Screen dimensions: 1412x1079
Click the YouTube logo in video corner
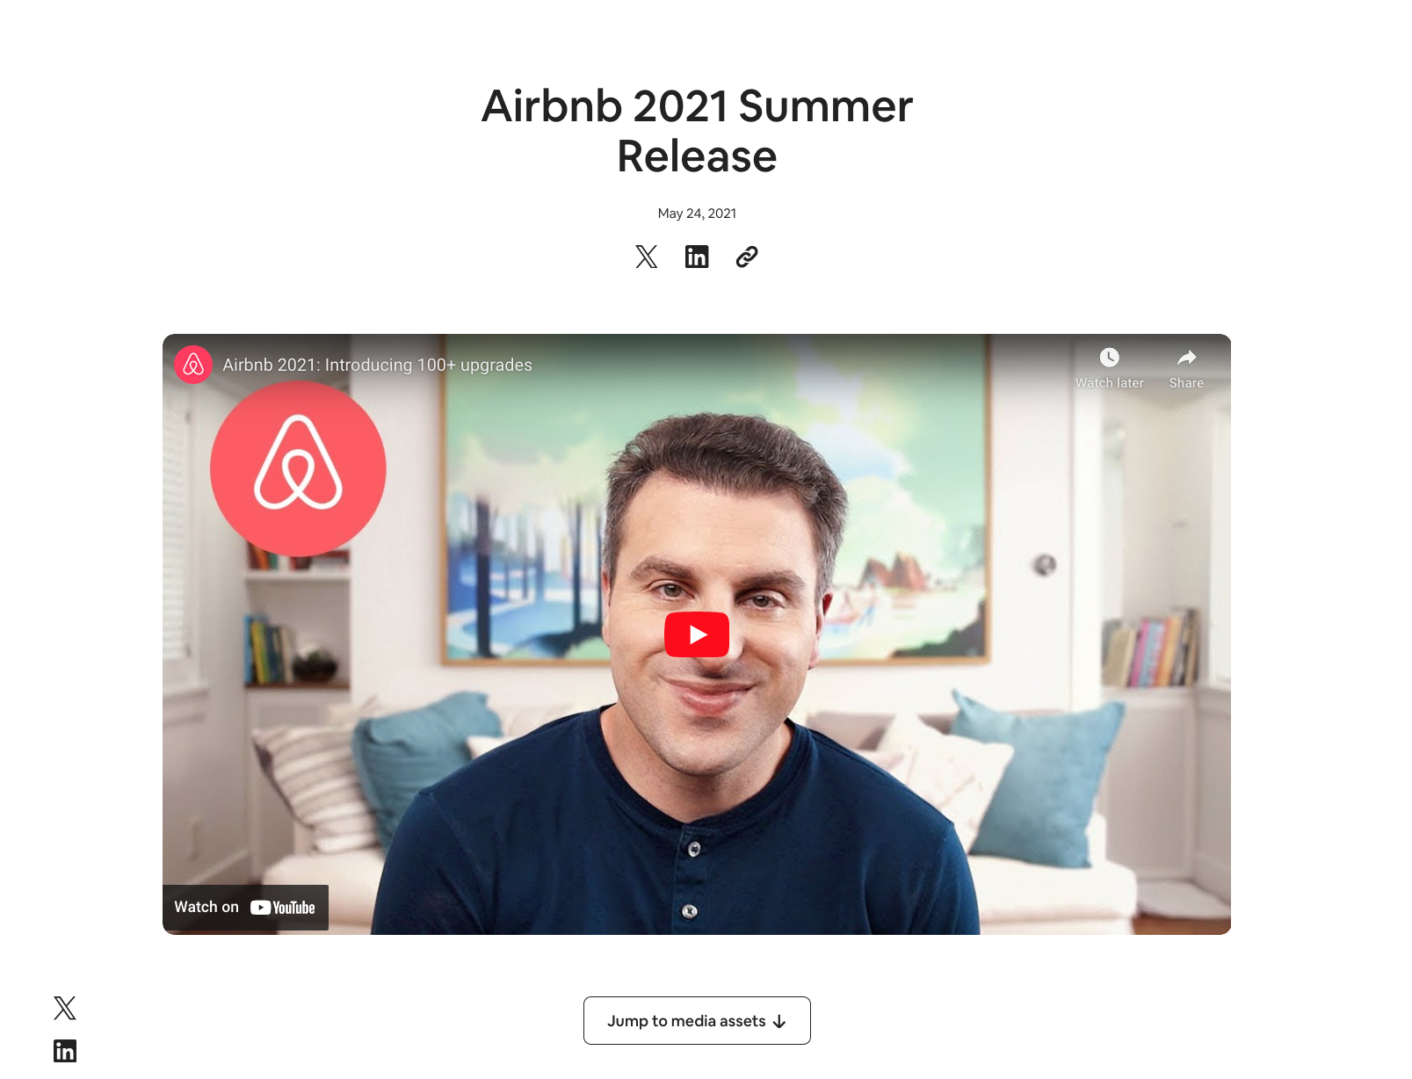[283, 908]
